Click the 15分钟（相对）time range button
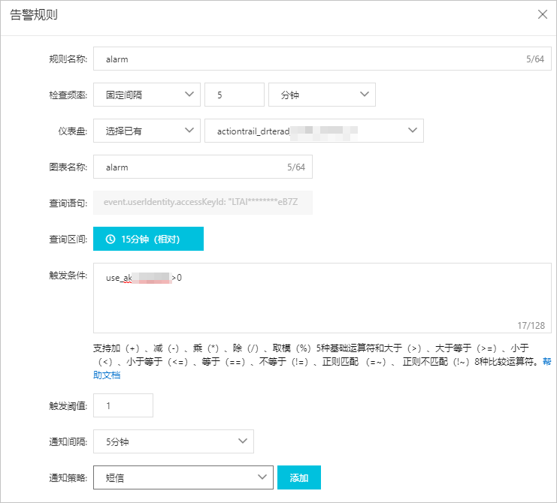 pos(148,239)
